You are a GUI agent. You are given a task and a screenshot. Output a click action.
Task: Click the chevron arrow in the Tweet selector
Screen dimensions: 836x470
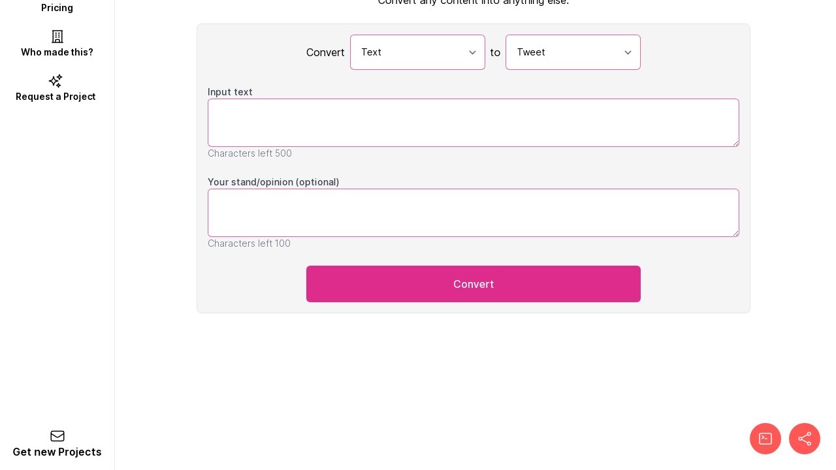[628, 52]
